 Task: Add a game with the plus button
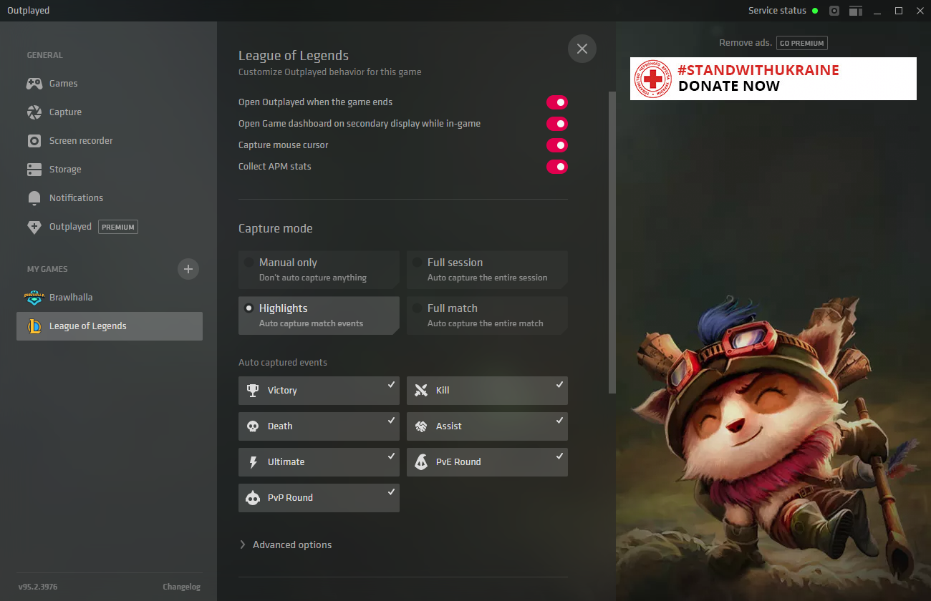tap(188, 269)
